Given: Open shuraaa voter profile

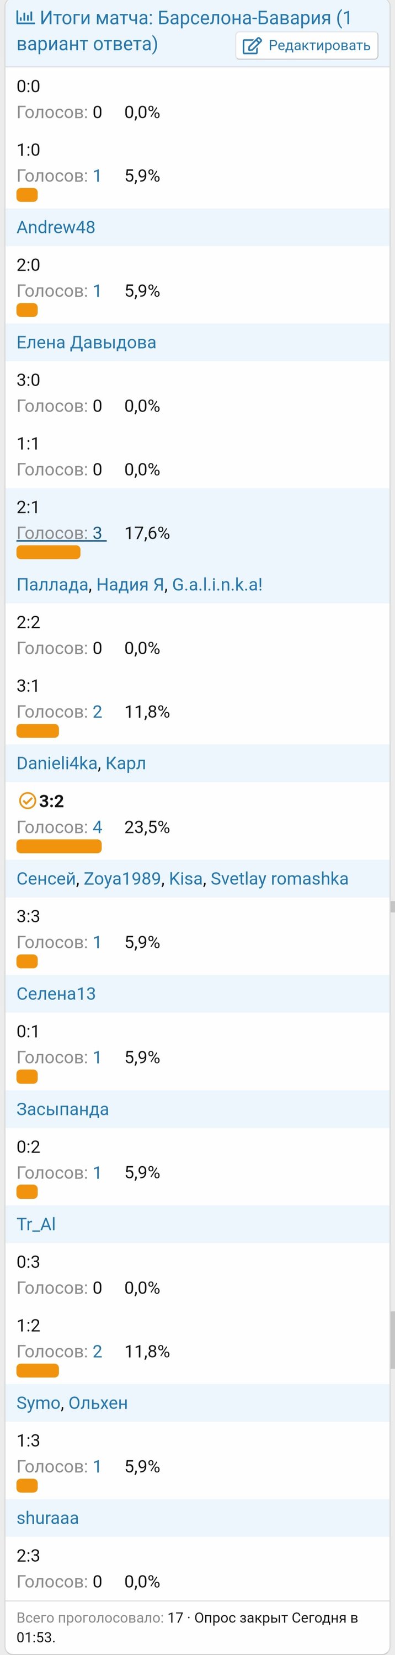Looking at the screenshot, I should tap(47, 1518).
